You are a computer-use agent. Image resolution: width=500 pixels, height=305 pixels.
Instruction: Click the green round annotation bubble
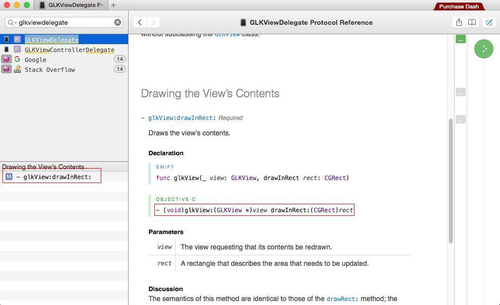pos(484,49)
